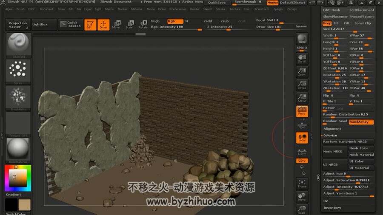The width and height of the screenshot is (383, 215).
Task: Open the Render menu
Action: (x=194, y=9)
